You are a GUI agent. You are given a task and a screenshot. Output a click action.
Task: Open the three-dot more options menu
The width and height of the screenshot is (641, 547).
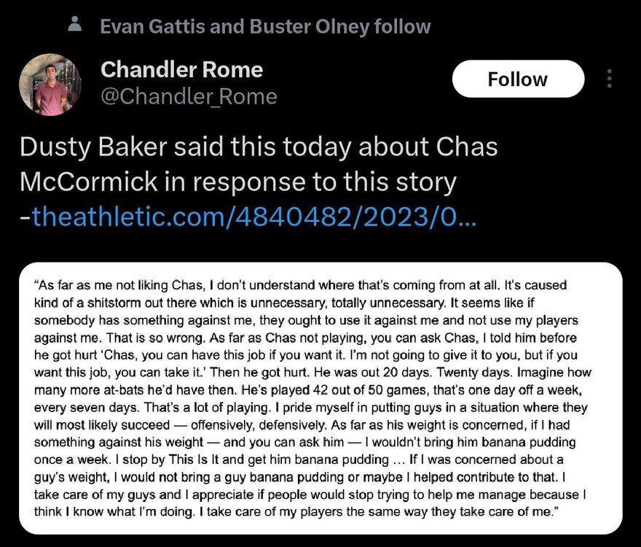click(610, 79)
